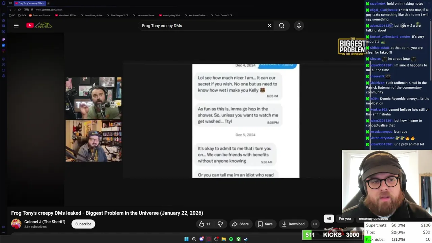Go to YouTube home via logo
This screenshot has width=432, height=243.
tap(39, 25)
